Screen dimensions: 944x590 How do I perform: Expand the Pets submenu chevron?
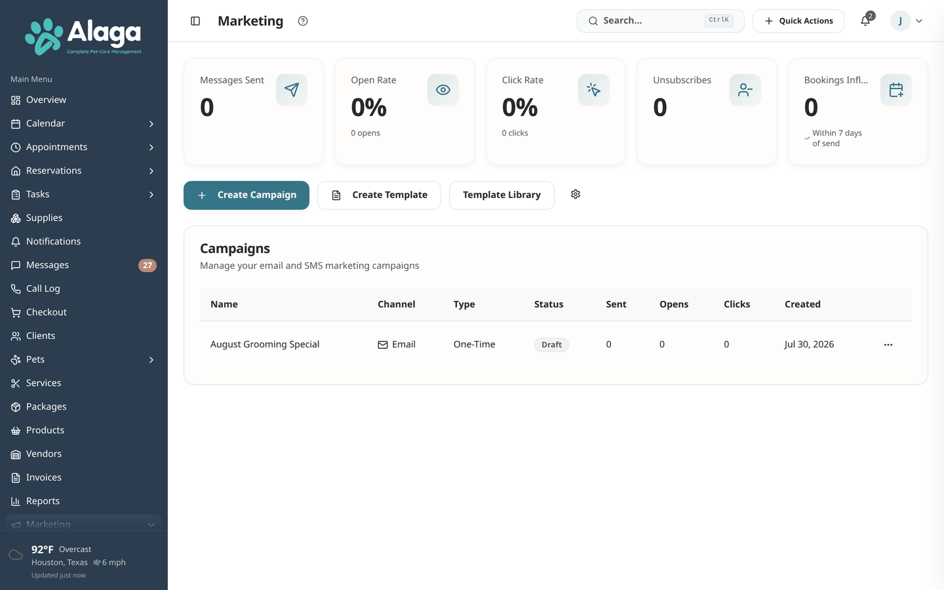(x=151, y=360)
